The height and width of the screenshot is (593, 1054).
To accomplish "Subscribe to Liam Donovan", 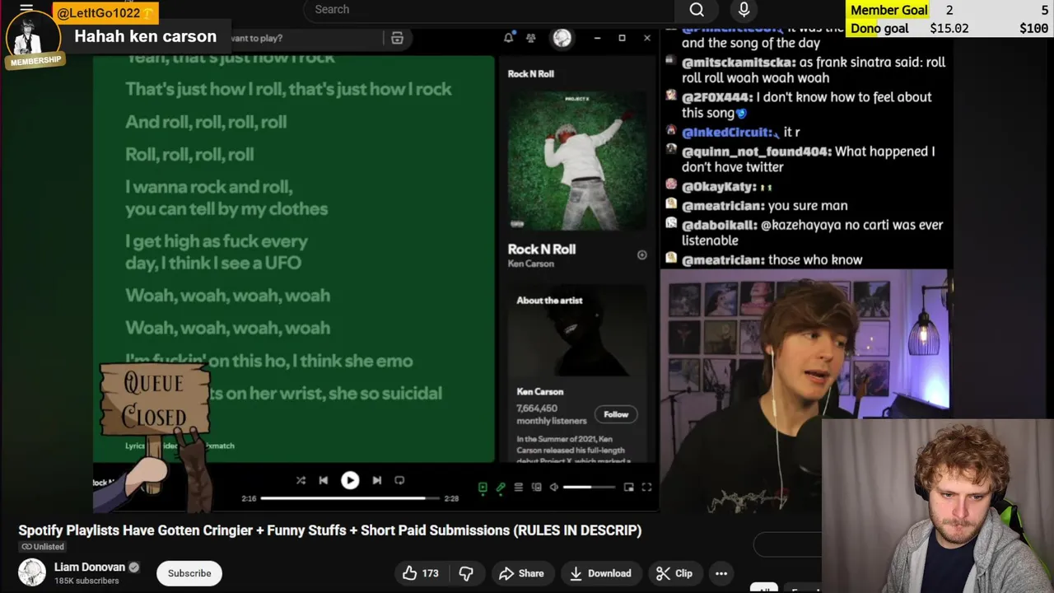I will point(189,573).
